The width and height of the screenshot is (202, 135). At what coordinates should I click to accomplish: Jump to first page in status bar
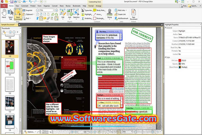[x=72, y=132]
